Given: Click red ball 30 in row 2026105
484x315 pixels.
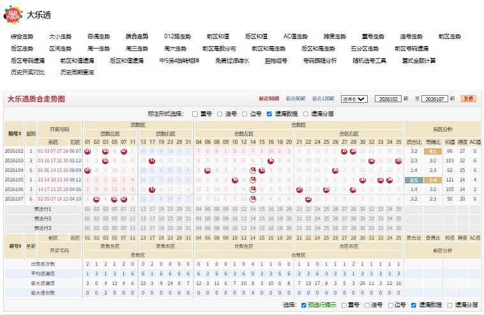Looking at the screenshot, I should click(x=363, y=180).
